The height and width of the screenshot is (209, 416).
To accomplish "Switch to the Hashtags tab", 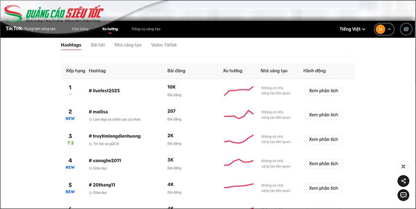I will point(71,45).
